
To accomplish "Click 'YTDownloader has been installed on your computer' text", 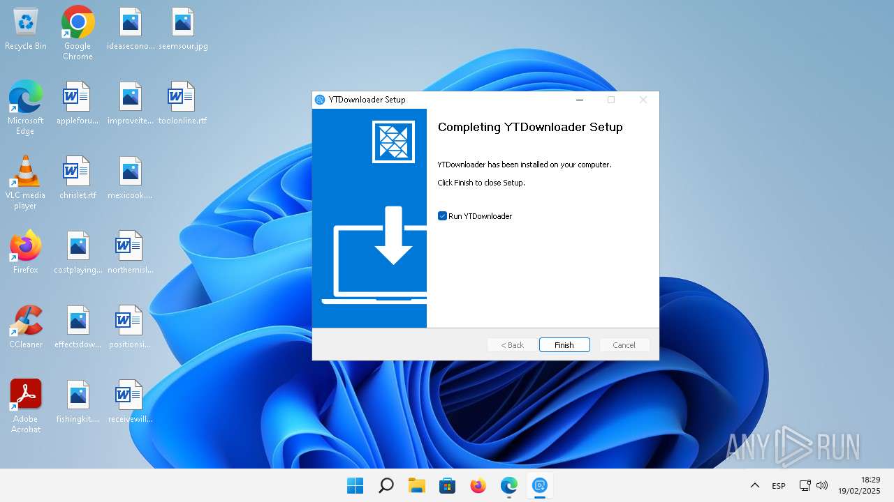I will (525, 165).
